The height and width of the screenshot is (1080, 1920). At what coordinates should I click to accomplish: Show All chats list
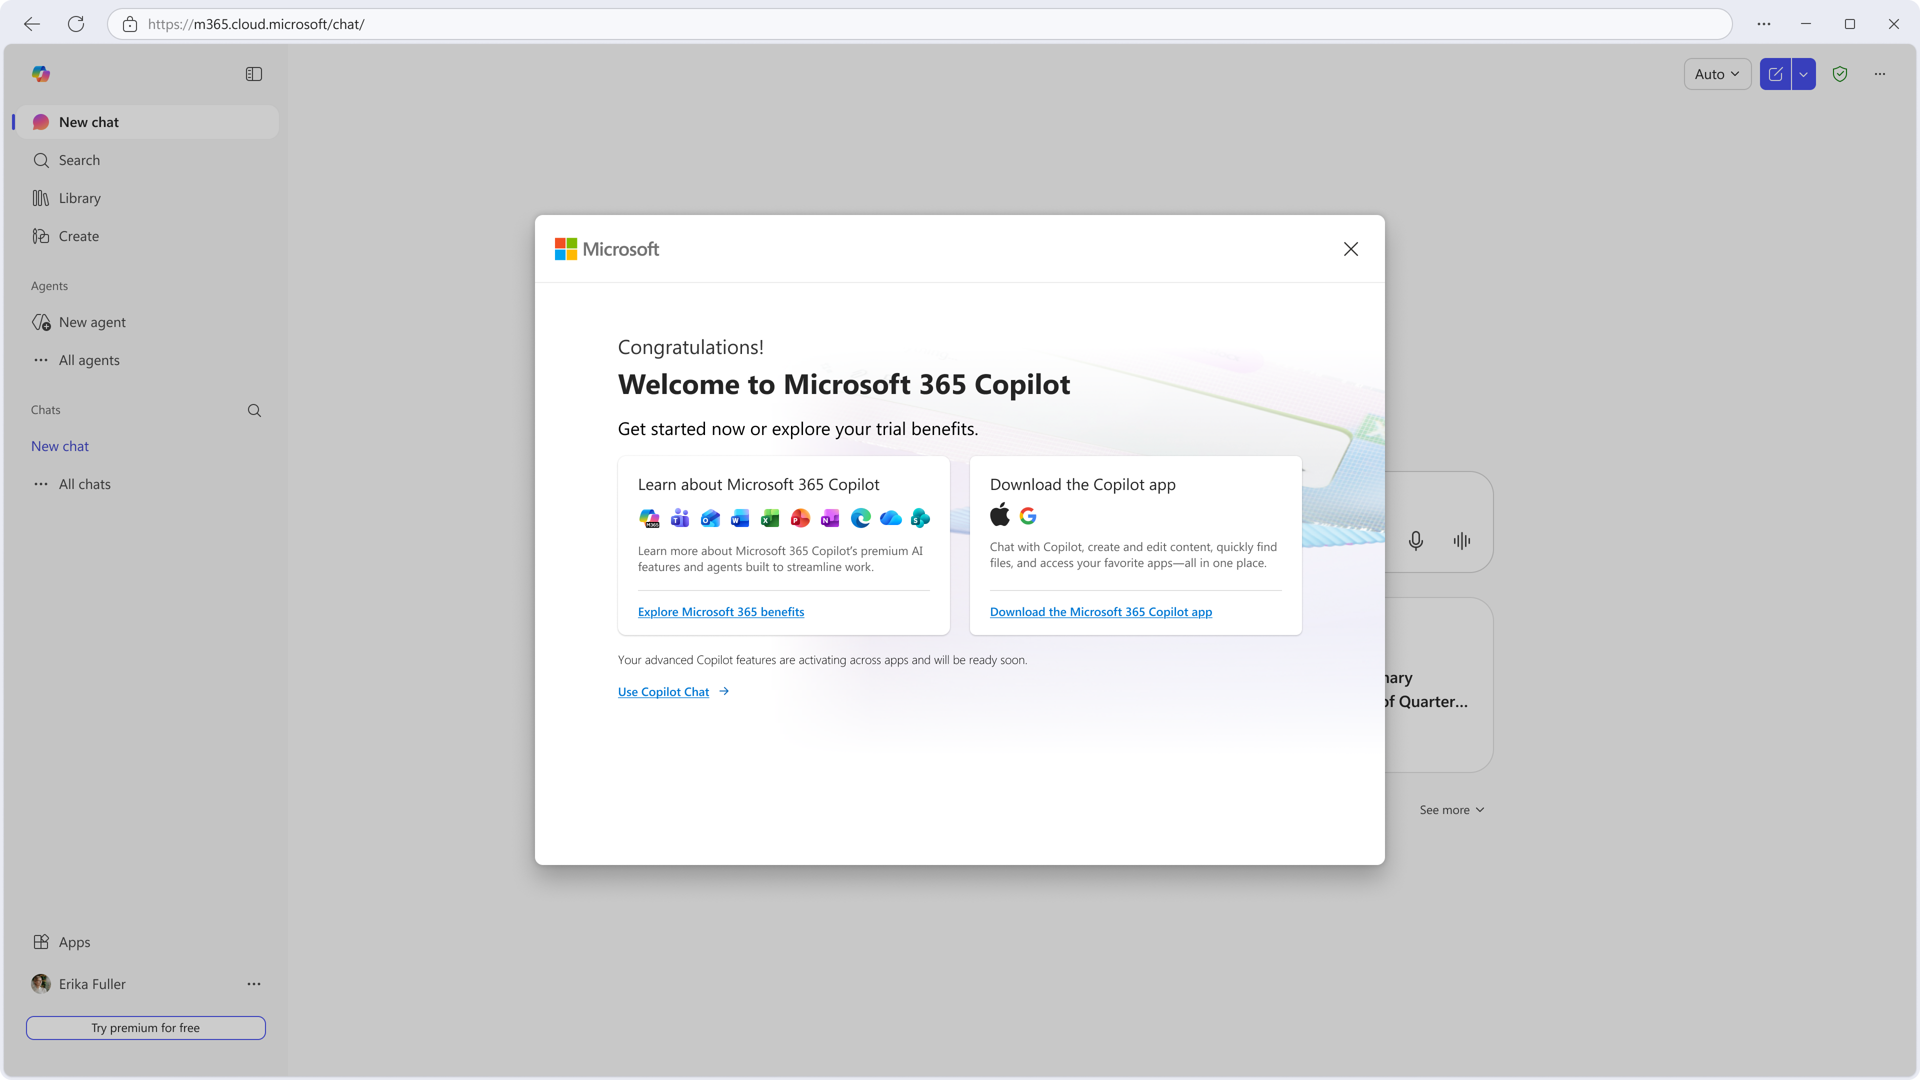point(147,483)
